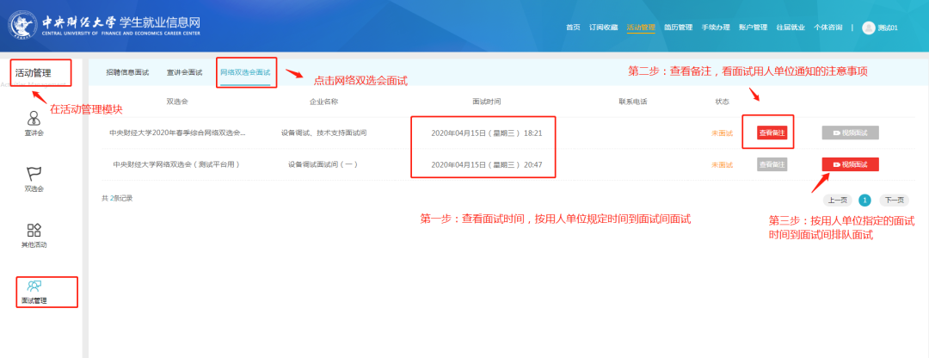Click the grey 视频面试 button in first row
Image resolution: width=929 pixels, height=358 pixels.
click(x=850, y=133)
